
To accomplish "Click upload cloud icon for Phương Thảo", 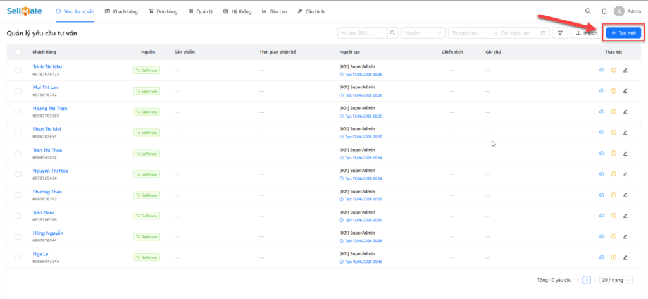I will 602,195.
